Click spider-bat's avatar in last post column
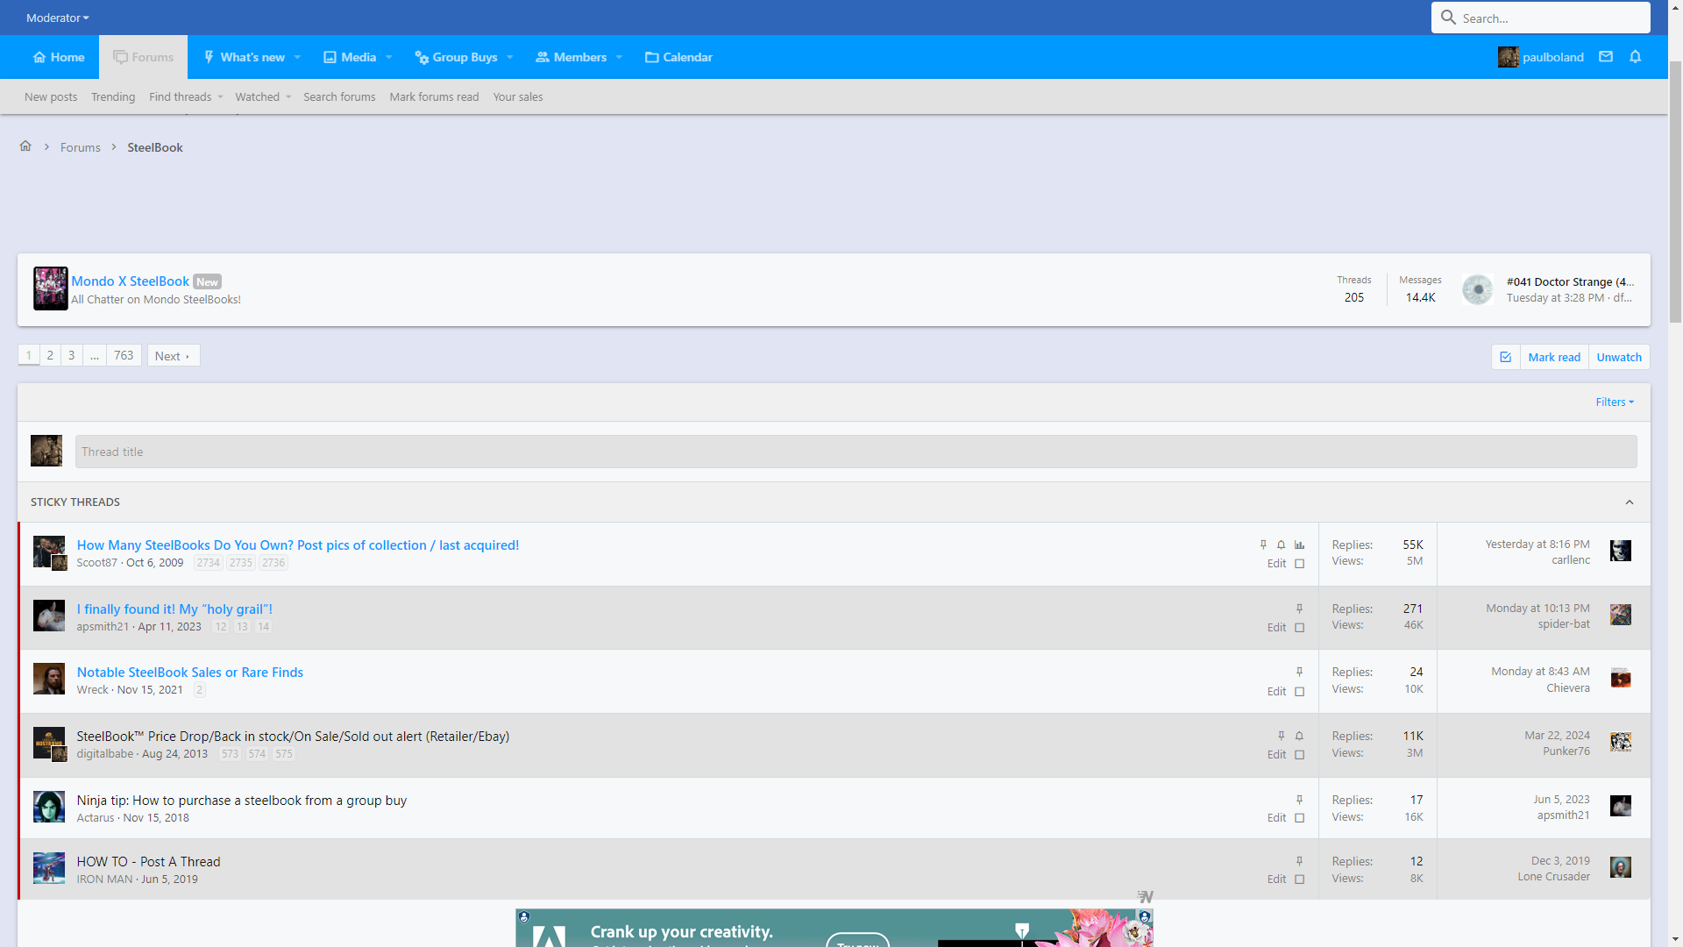 point(1620,615)
